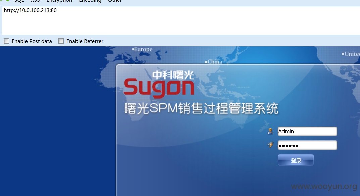Focus the username field containing Admin
Viewport: 360px width, 196px height.
307,131
